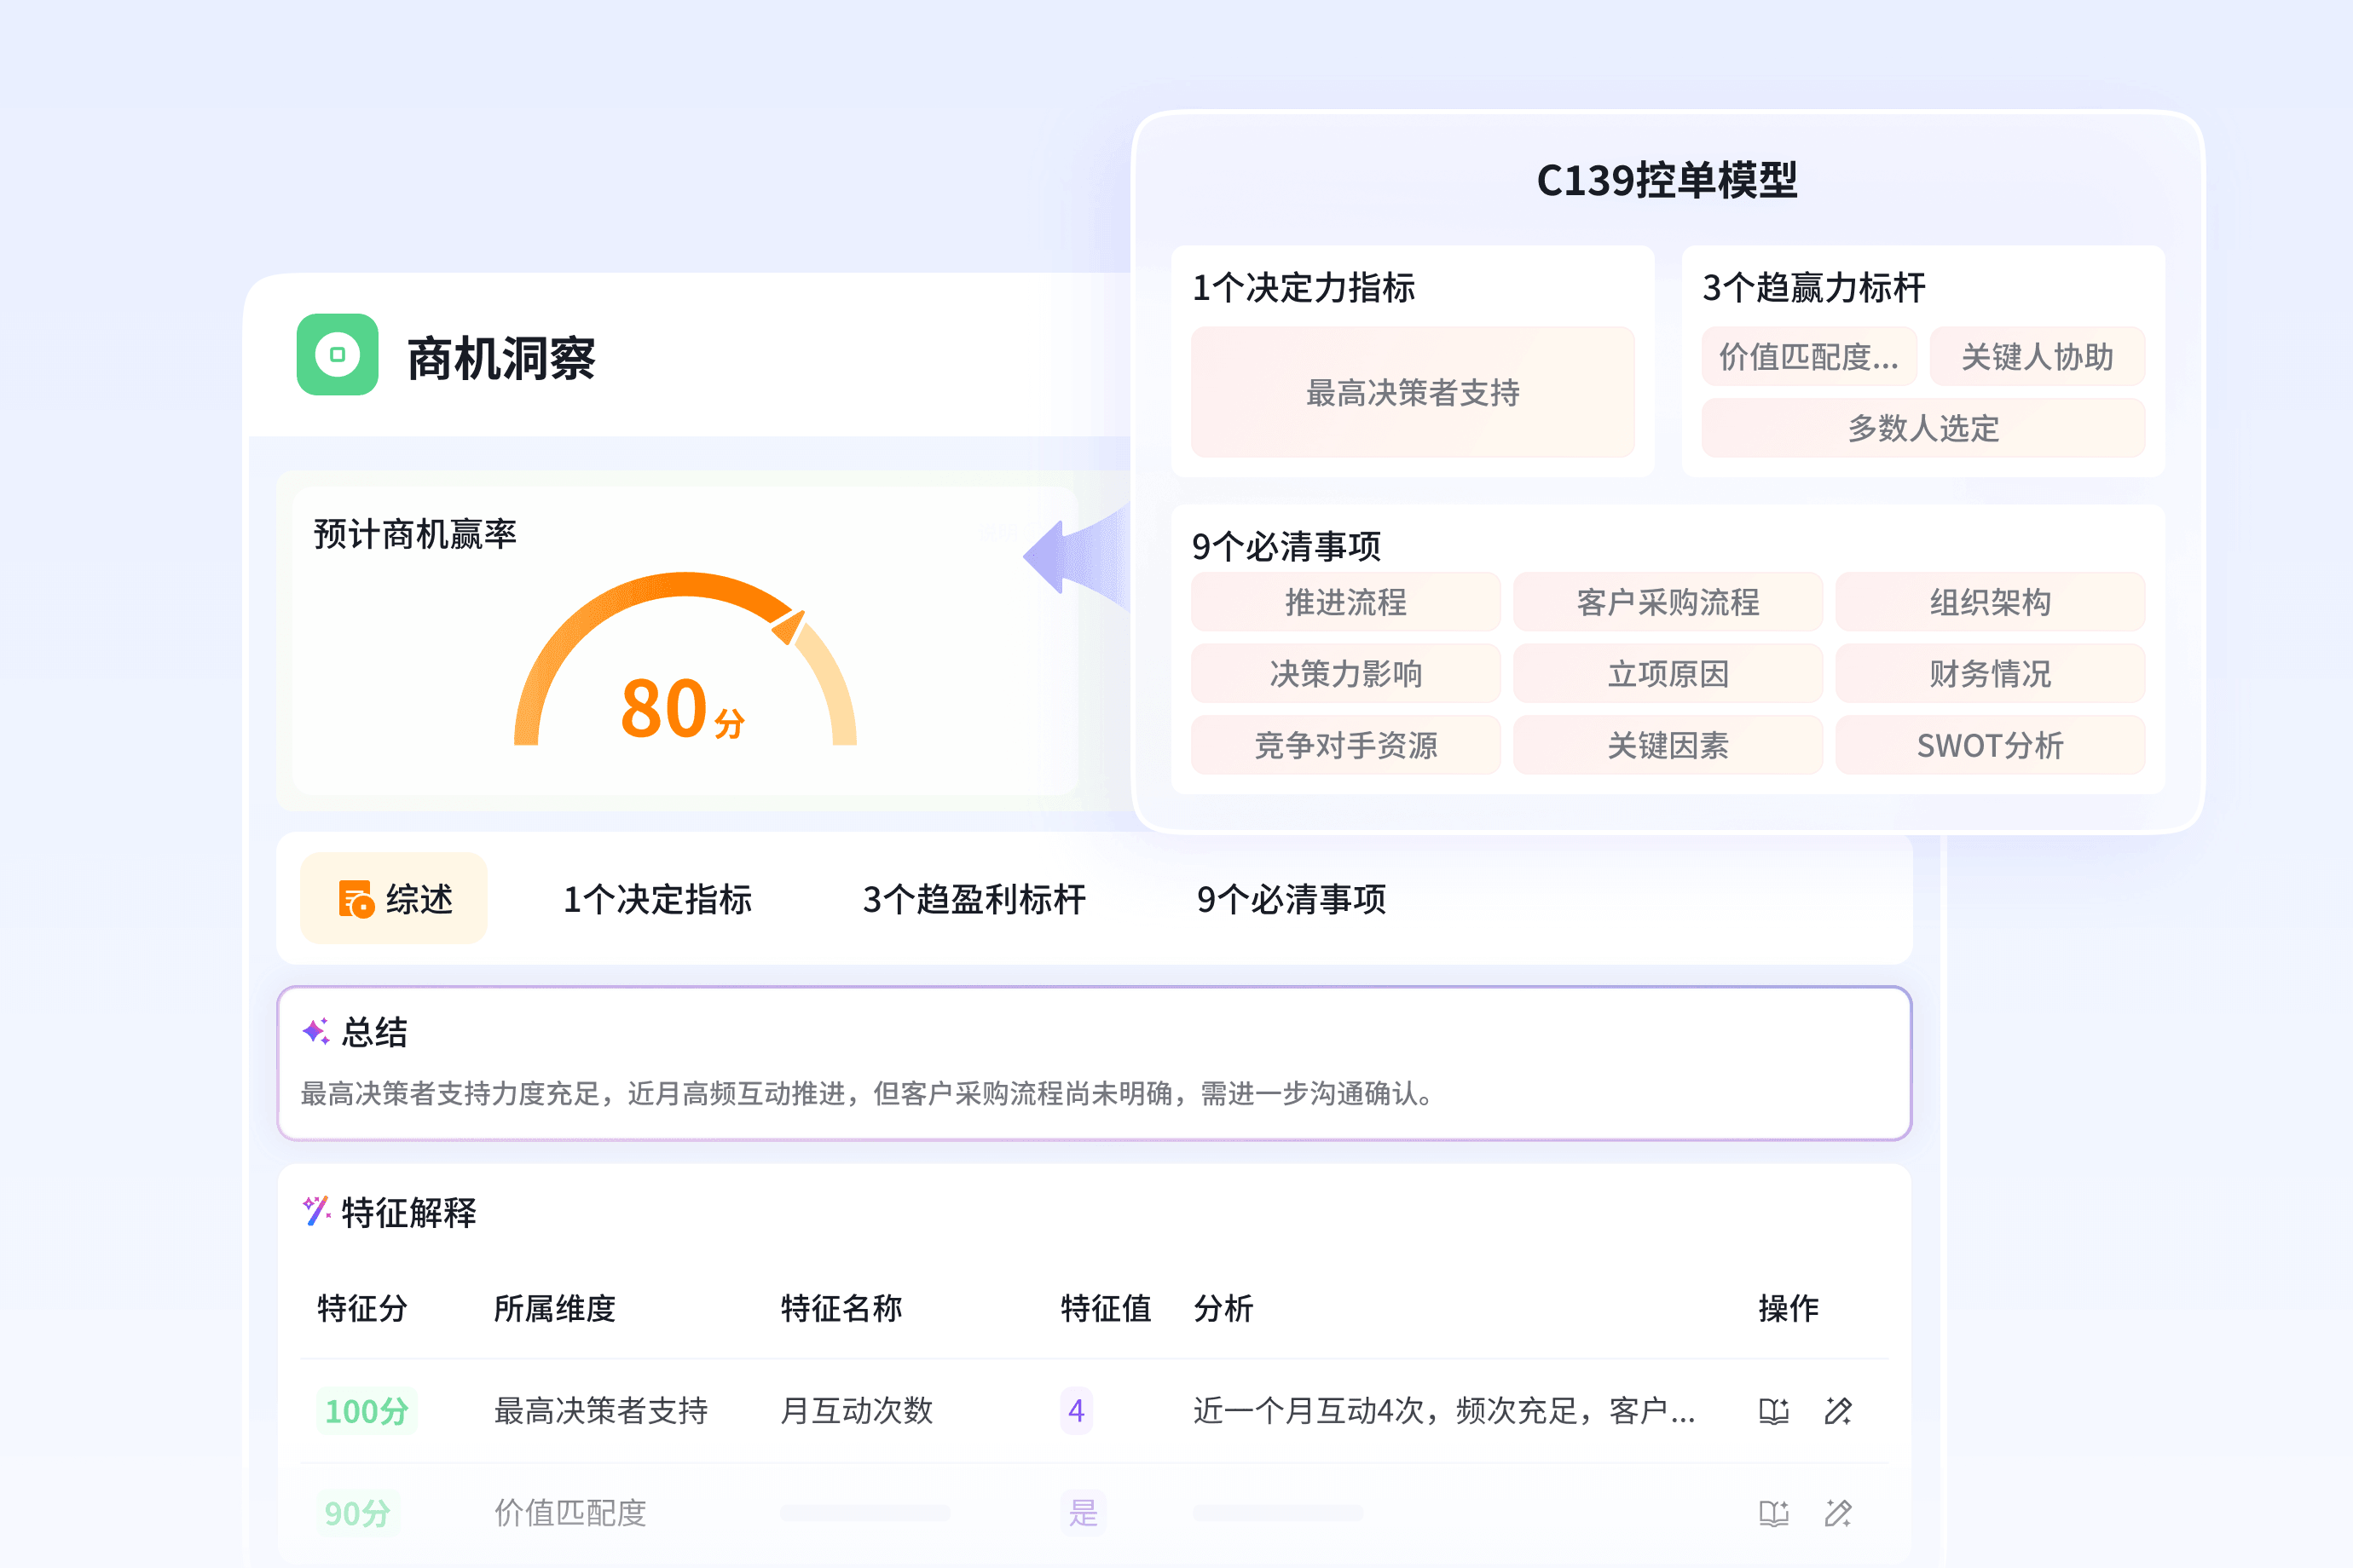2353x1568 pixels.
Task: Click the 综述 orange document icon
Action: [x=356, y=899]
